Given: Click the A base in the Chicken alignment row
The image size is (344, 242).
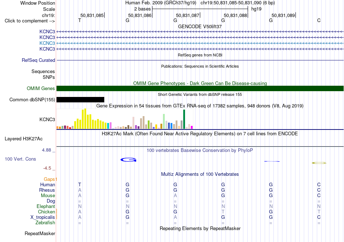Looking at the screenshot, I should click(80, 212).
